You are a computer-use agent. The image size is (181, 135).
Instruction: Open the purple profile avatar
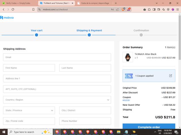pyautogui.click(x=173, y=10)
